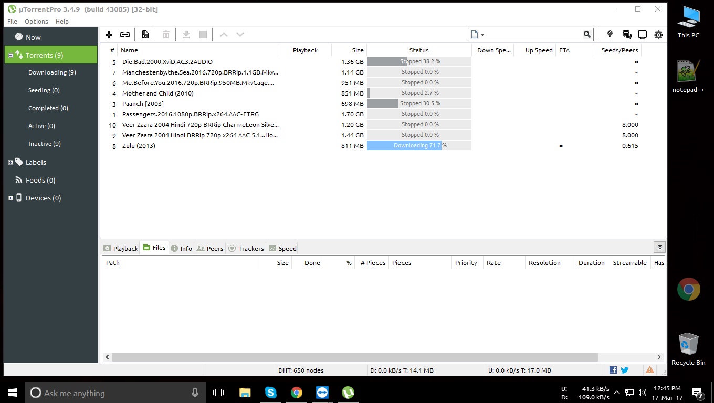Image resolution: width=714 pixels, height=403 pixels.
Task: Sort by Status column header
Action: 419,50
